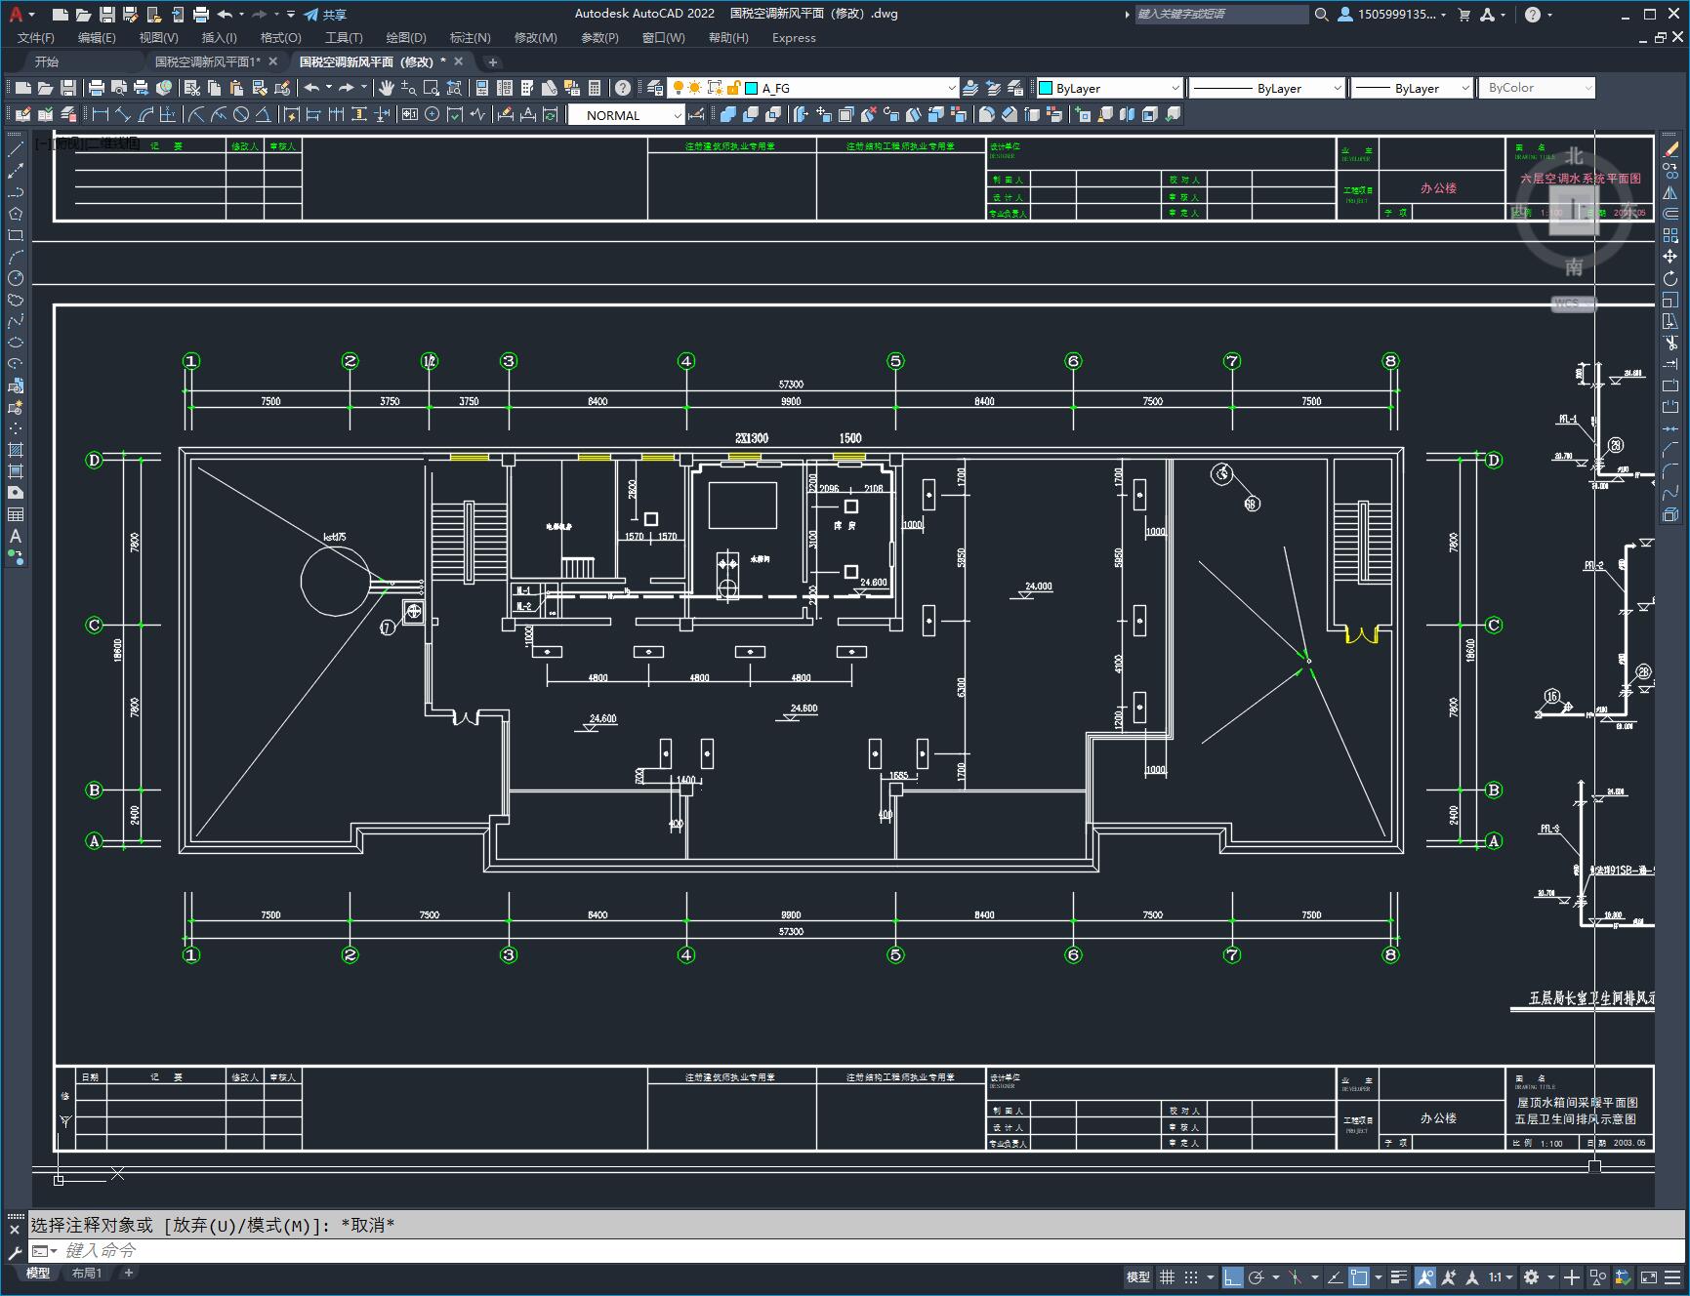1690x1296 pixels.
Task: Open the 1:1 annotation scale dropdown
Action: tap(1501, 1276)
